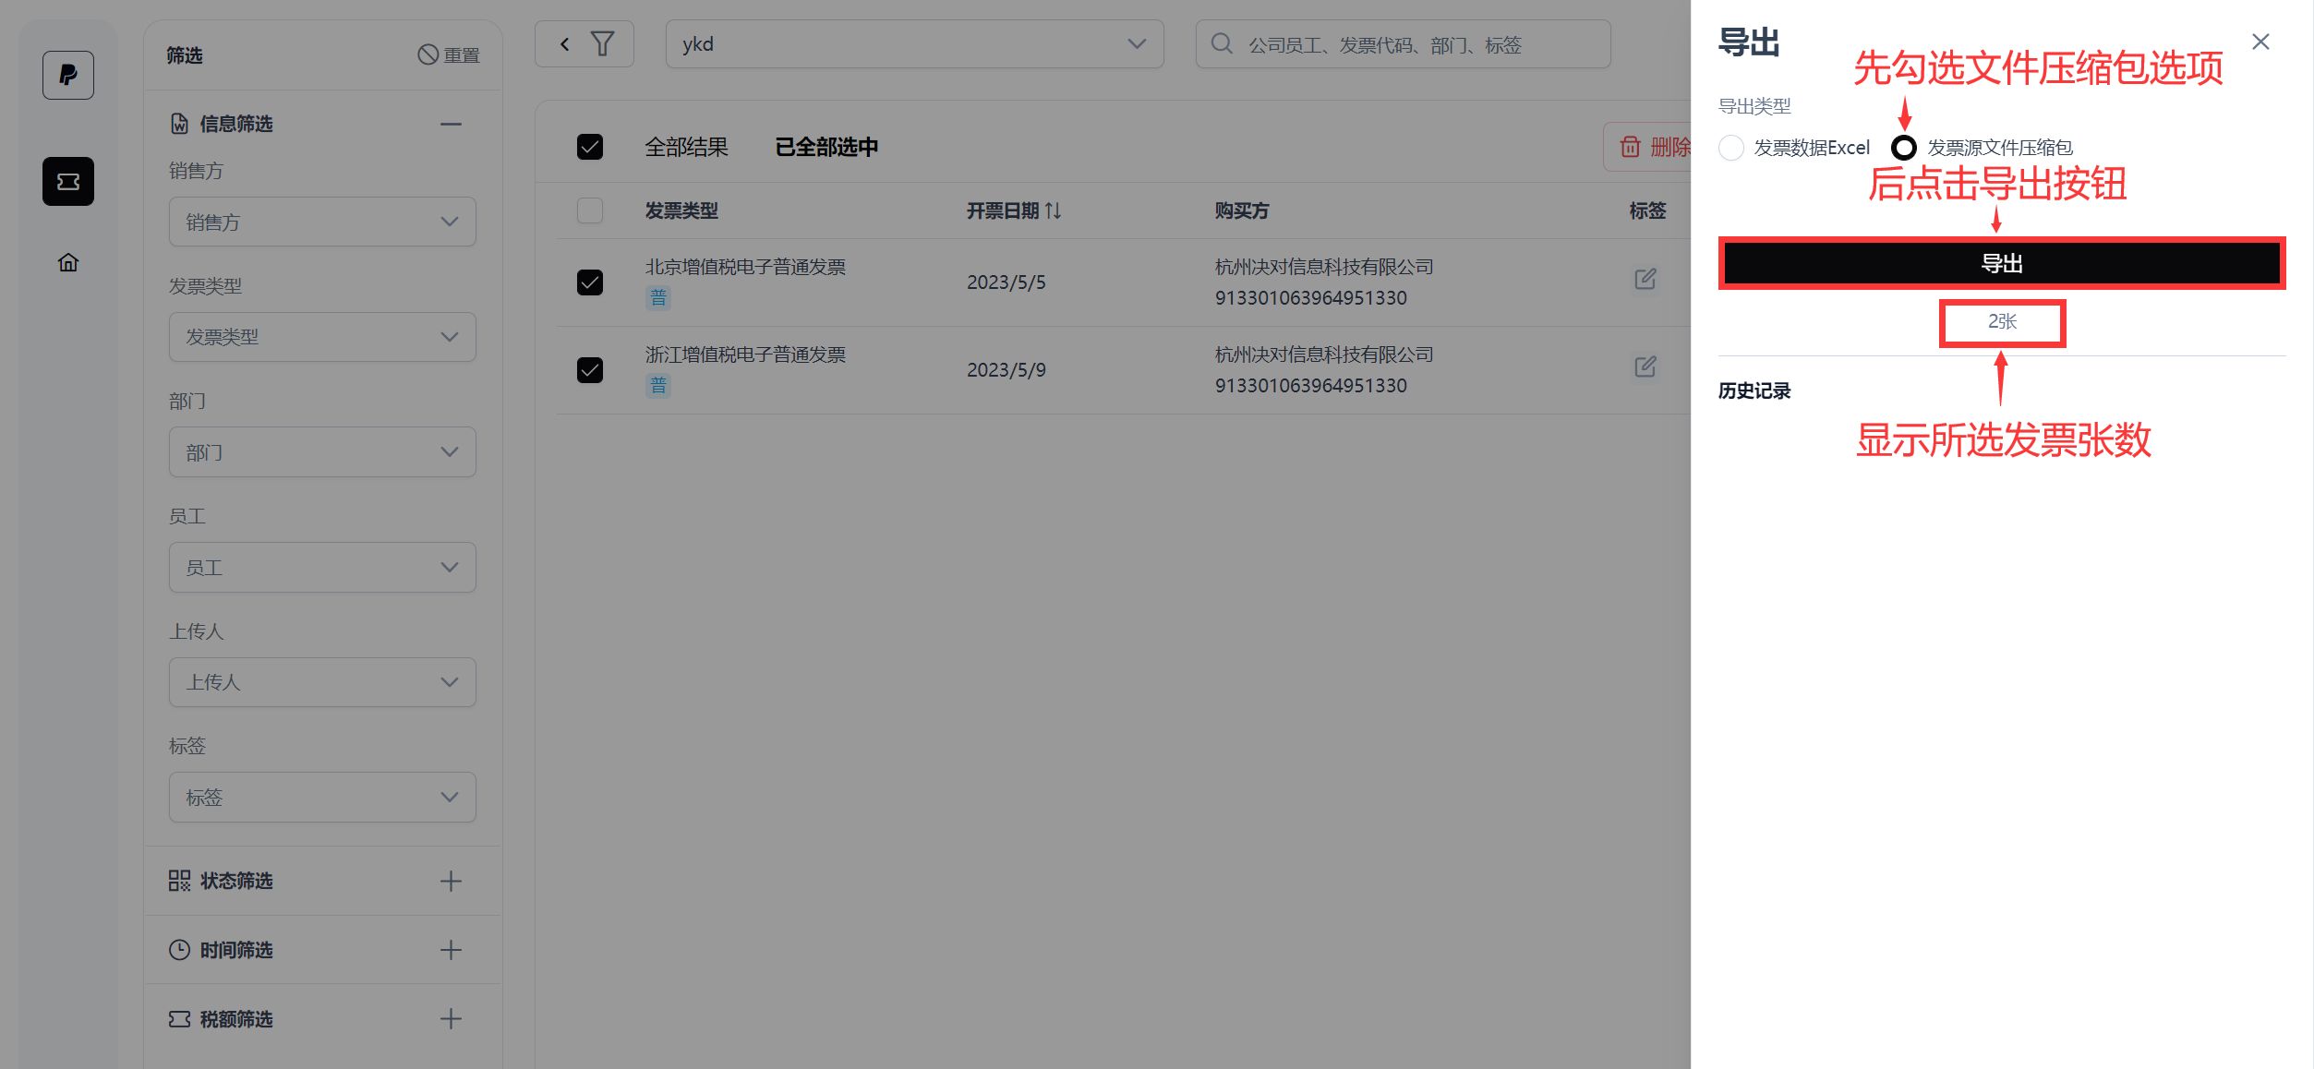The height and width of the screenshot is (1069, 2314).
Task: Select the 发票数据Excel radio option
Action: point(1732,148)
